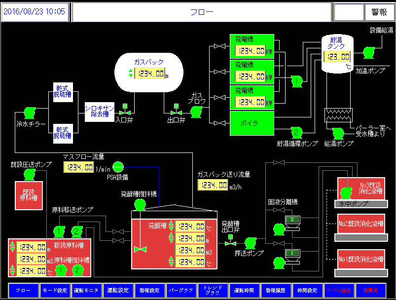Image resolution: width=396 pixels, height=300 pixels.
Task: Open the 出口弁 valve symbol
Action: [176, 110]
